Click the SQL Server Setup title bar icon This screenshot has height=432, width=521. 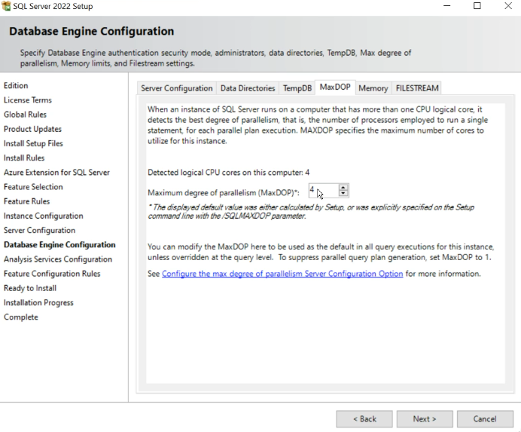6,6
